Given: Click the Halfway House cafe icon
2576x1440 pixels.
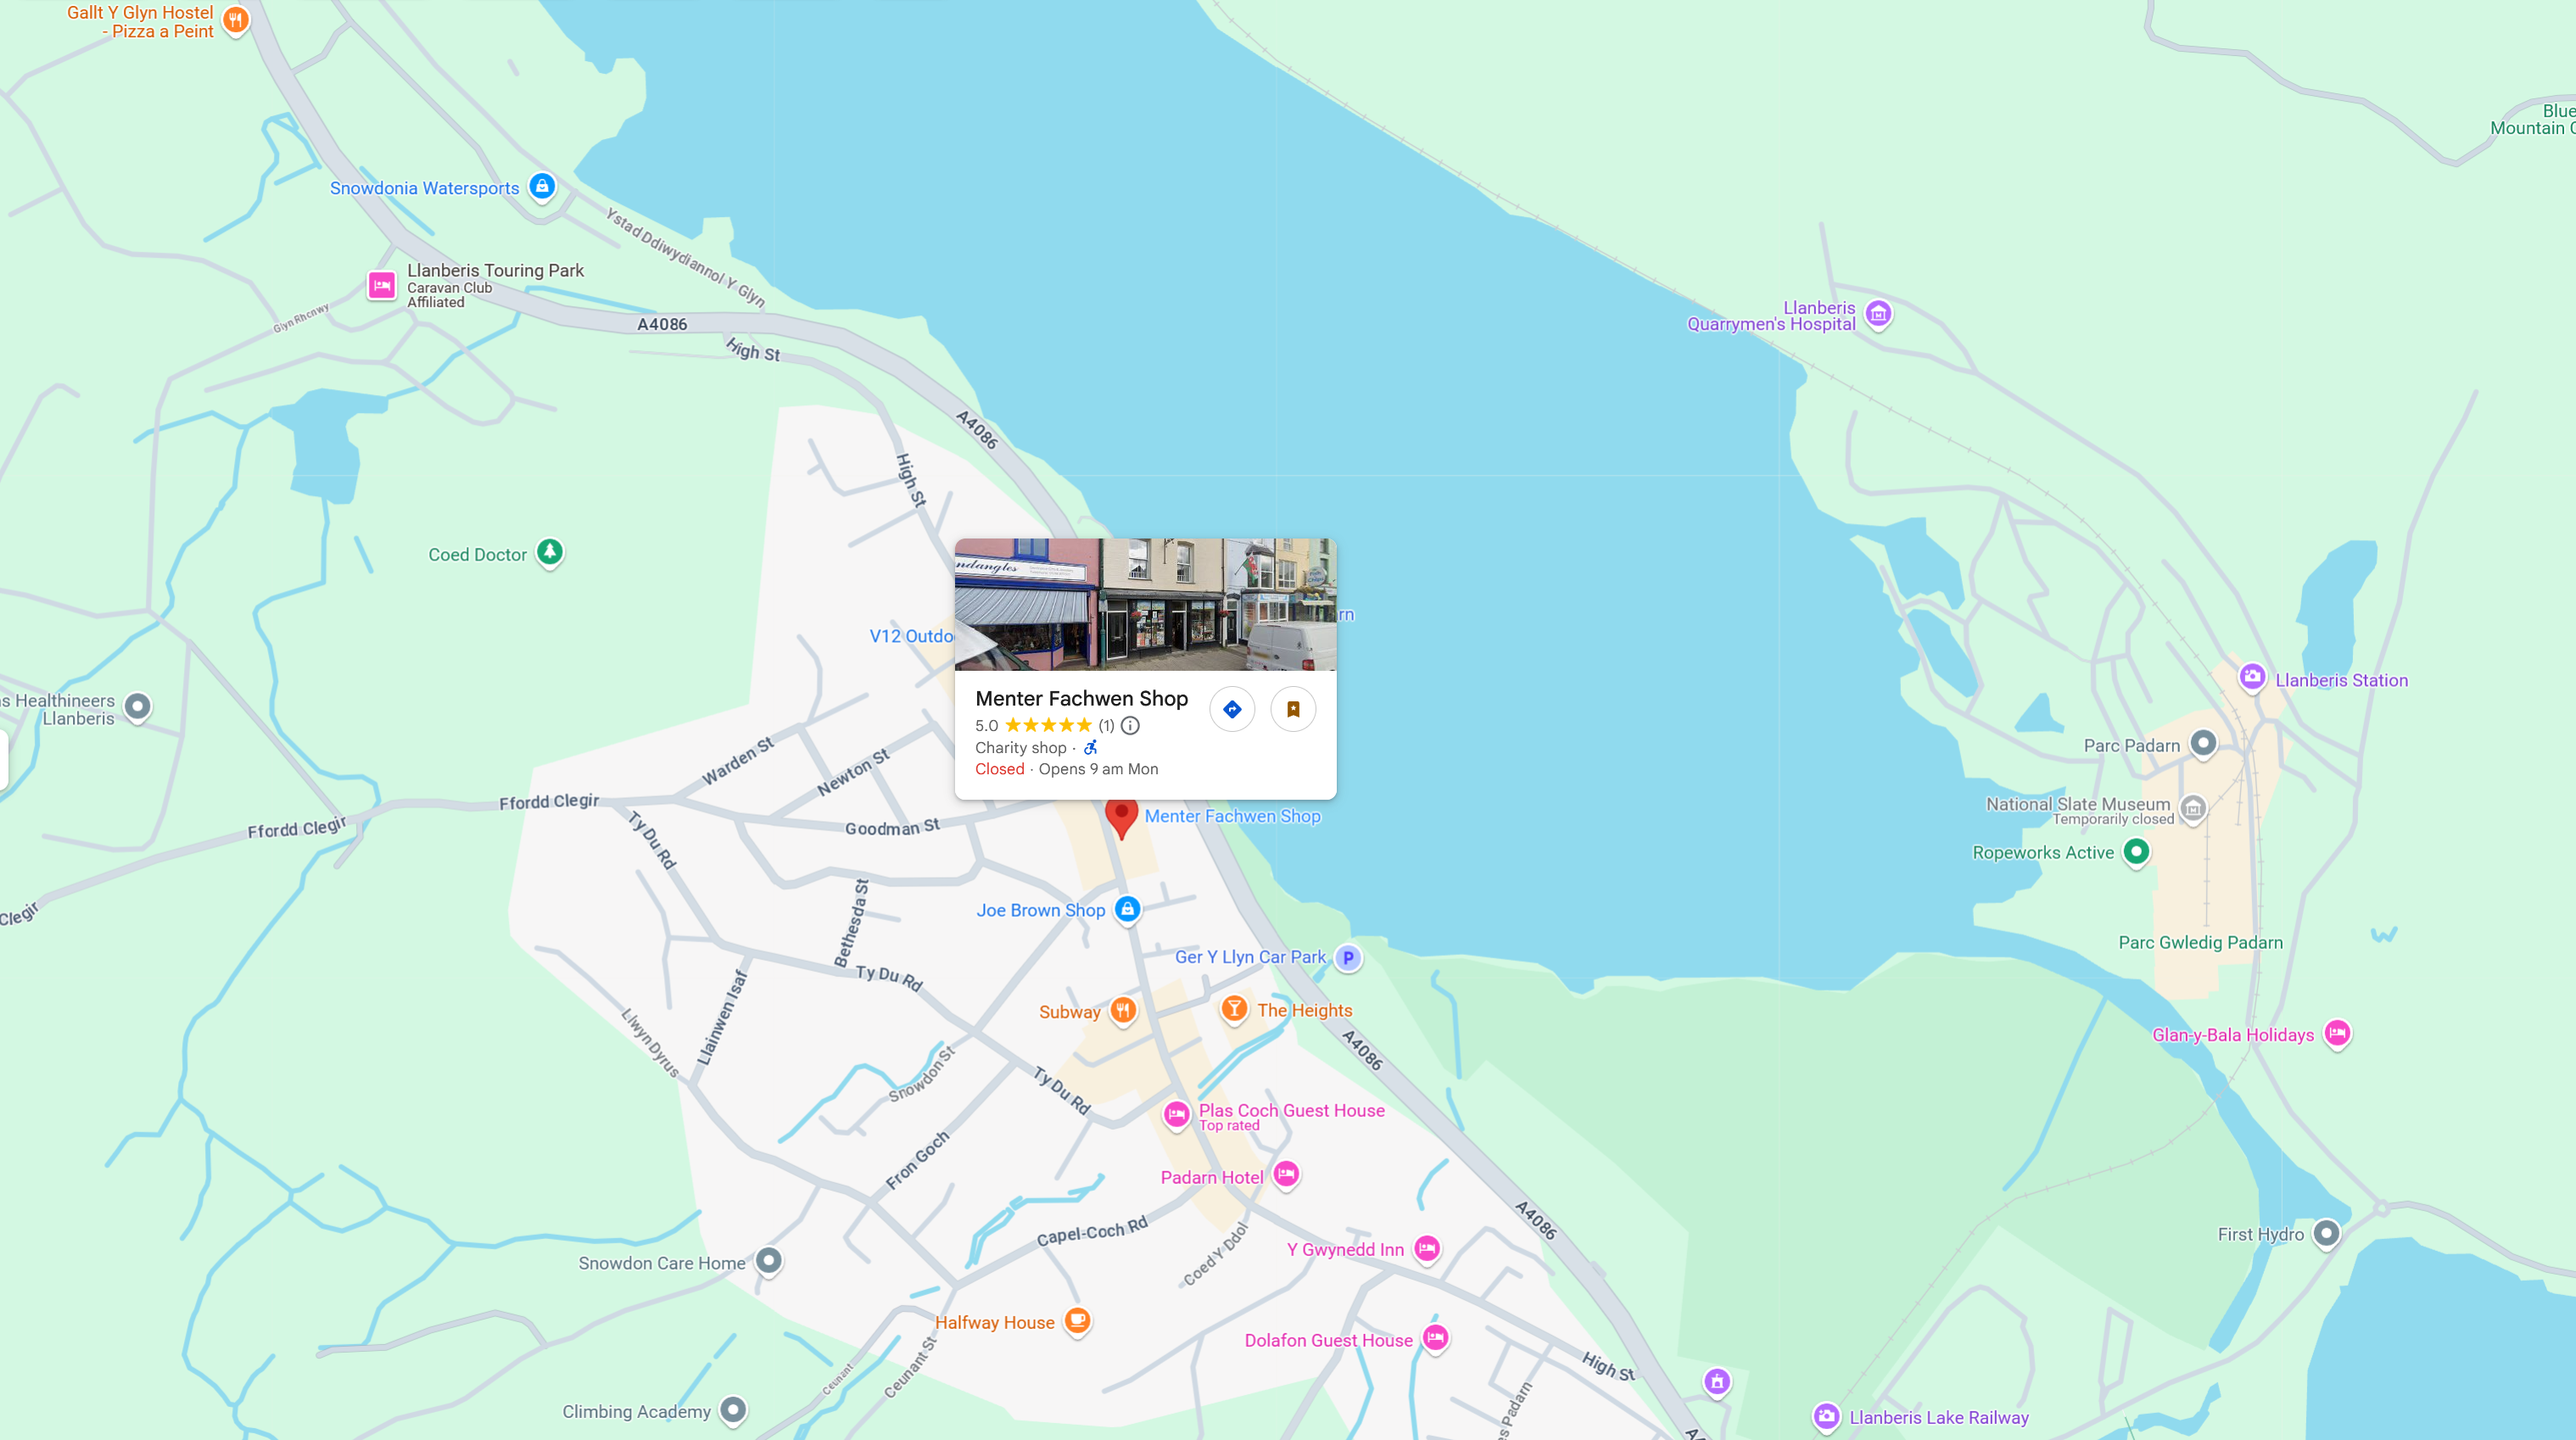Looking at the screenshot, I should coord(1077,1320).
